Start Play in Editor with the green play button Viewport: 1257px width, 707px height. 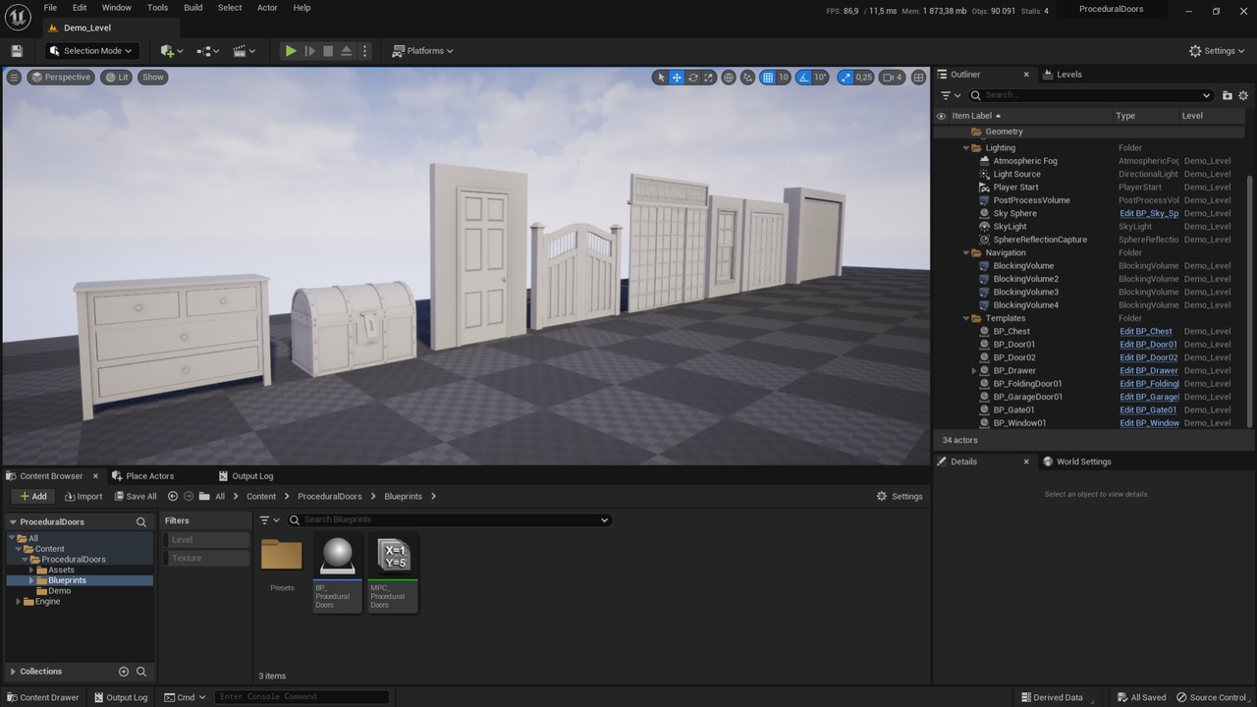coord(291,51)
